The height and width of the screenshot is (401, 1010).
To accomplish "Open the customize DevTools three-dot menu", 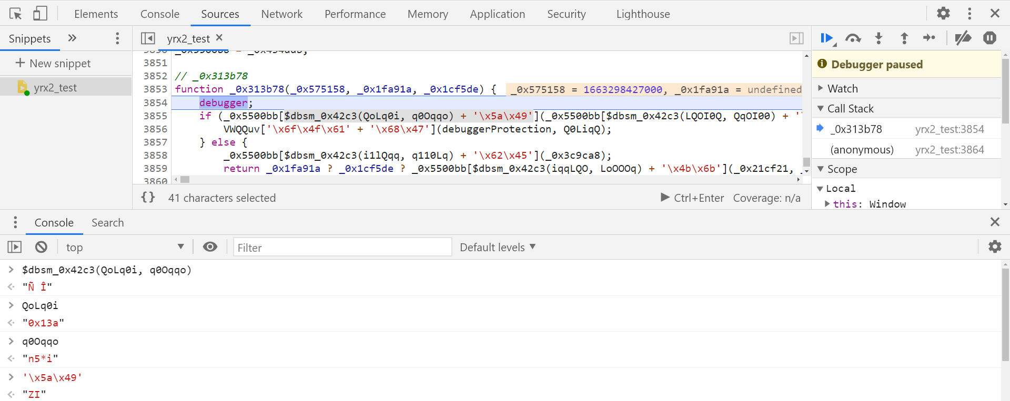I will point(969,13).
